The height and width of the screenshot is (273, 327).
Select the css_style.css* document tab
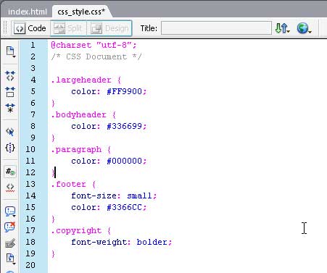pos(81,12)
